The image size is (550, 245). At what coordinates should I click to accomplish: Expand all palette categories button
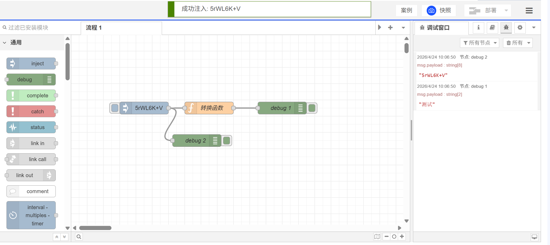[64, 237]
